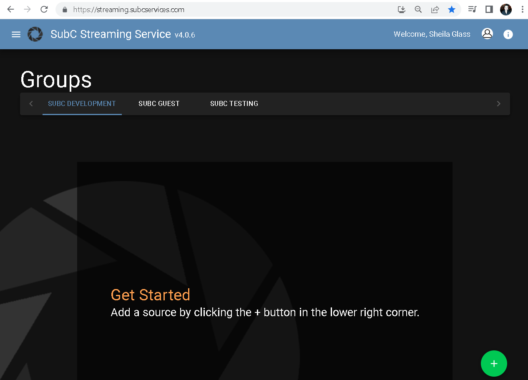Click inside the browser address bar
528x380 pixels.
pos(167,9)
